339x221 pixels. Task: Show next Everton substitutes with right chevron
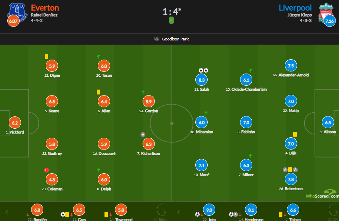[165, 212]
